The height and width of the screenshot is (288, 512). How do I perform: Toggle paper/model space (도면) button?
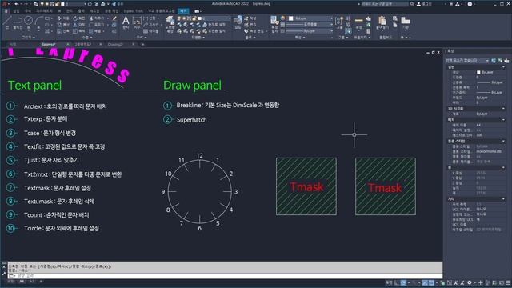(x=389, y=282)
